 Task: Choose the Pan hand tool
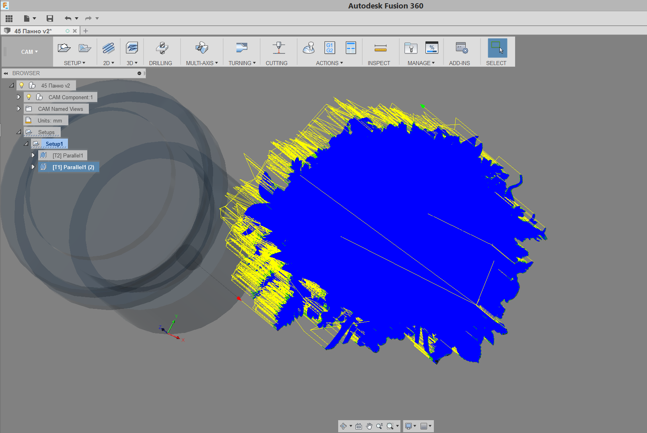tap(369, 426)
